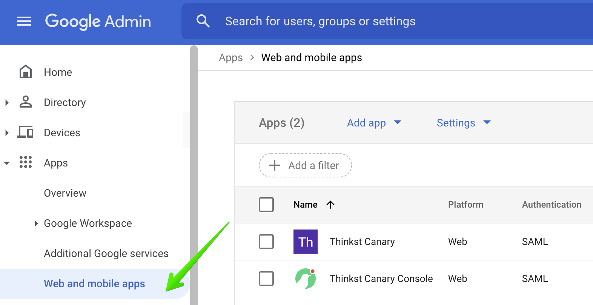The height and width of the screenshot is (305, 593).
Task: Click the SAML cell for Thinkst Canary
Action: (535, 242)
